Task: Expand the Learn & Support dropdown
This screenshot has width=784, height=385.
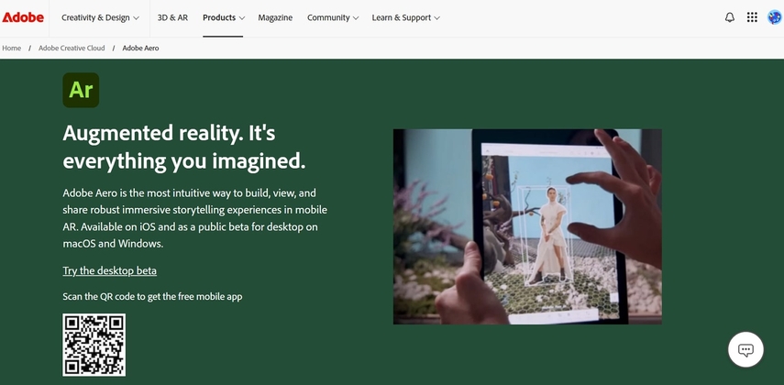Action: (405, 17)
